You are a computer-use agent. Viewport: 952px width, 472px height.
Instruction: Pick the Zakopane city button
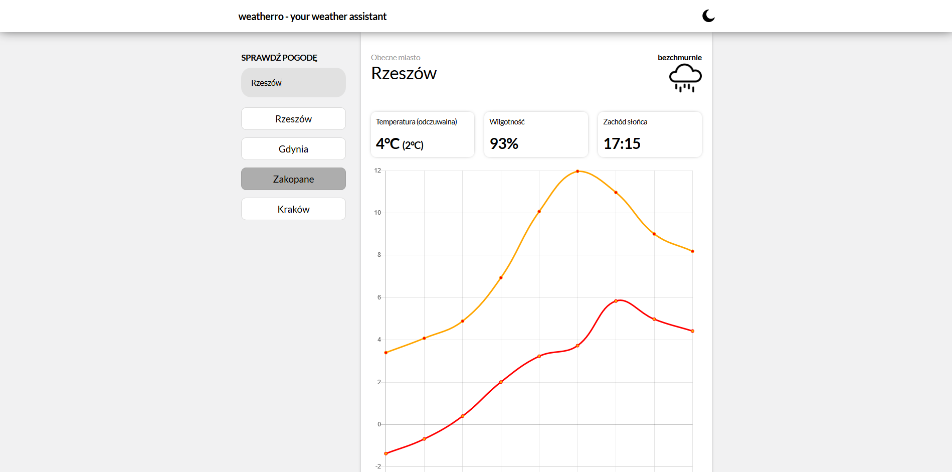[293, 179]
